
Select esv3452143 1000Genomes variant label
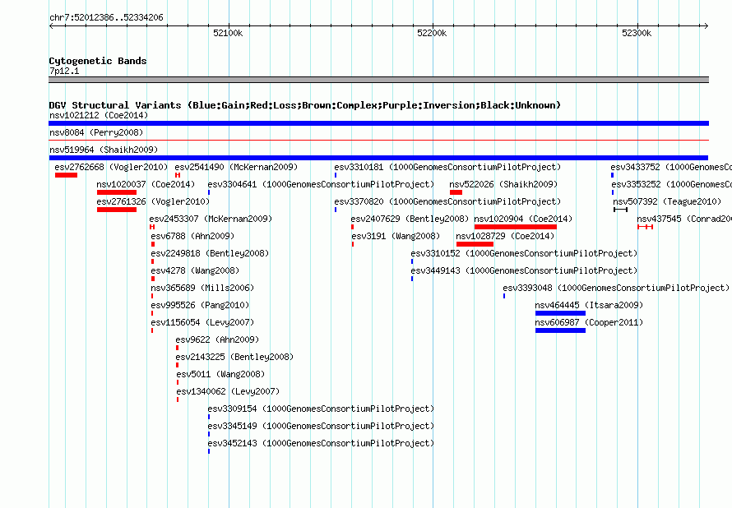pyautogui.click(x=321, y=443)
